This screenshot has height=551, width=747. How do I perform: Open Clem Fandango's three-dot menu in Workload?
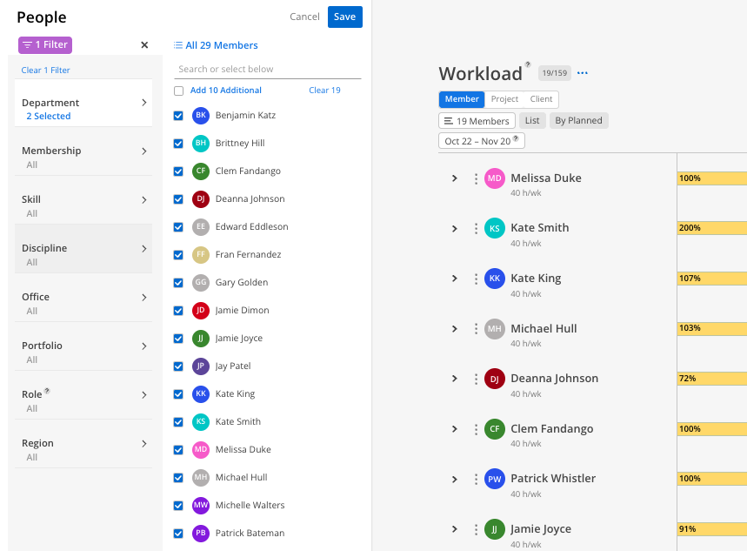pos(476,429)
